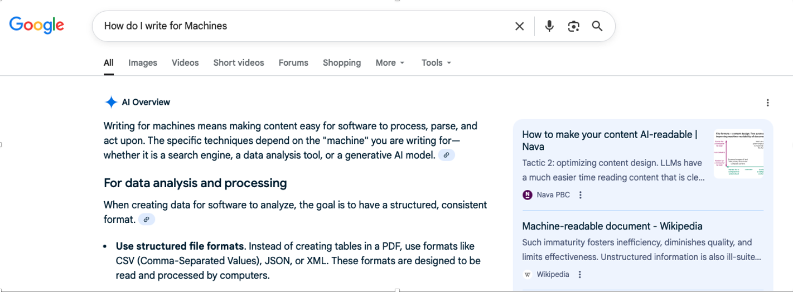Go to the Shopping tab

pos(342,63)
